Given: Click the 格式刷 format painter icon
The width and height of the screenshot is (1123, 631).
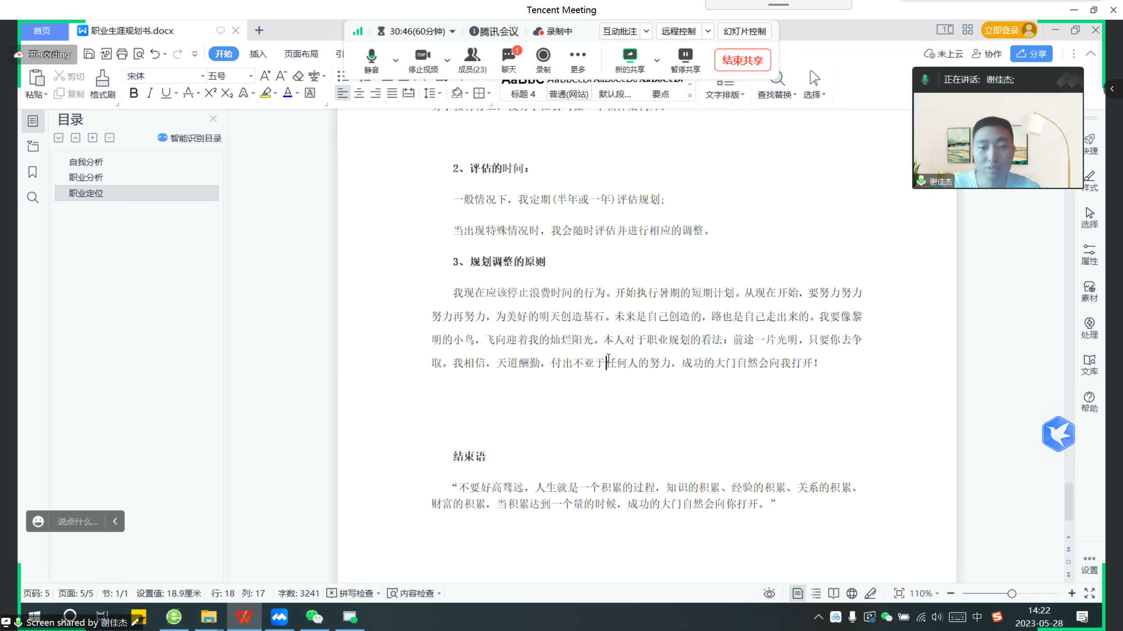Looking at the screenshot, I should pos(102,79).
